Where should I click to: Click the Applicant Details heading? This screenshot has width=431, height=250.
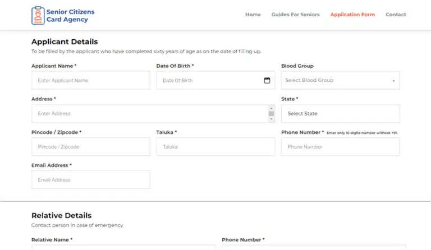[x=65, y=41]
